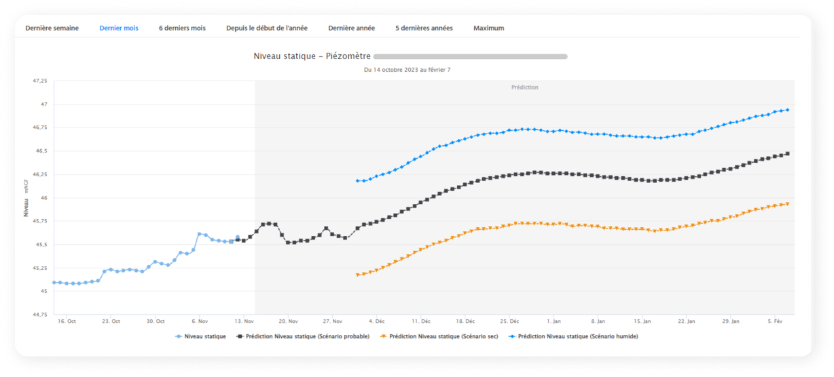Screen dimensions: 834x377
Task: Open Depuis le début de l'année range
Action: [267, 28]
